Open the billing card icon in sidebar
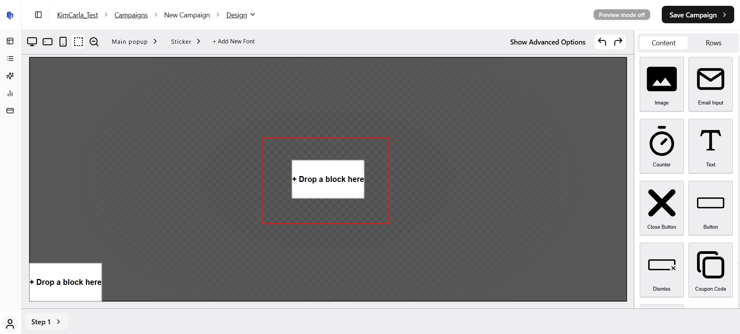This screenshot has width=740, height=334. click(x=10, y=111)
